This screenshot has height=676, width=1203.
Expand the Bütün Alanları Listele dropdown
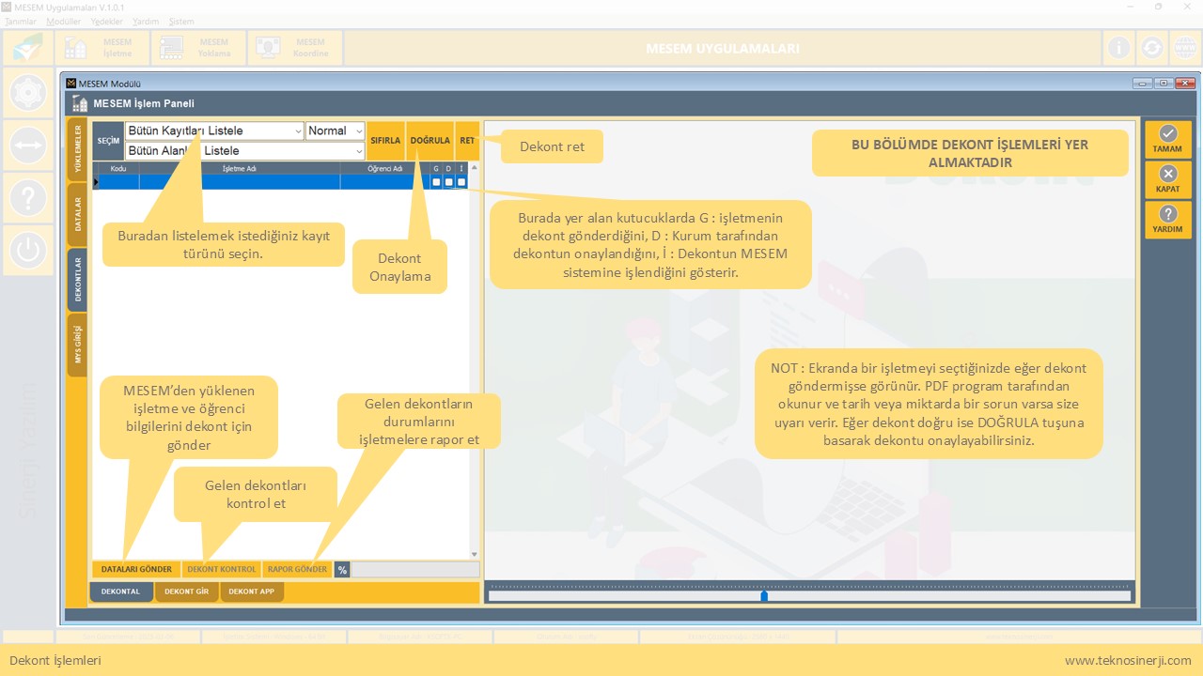tap(358, 151)
